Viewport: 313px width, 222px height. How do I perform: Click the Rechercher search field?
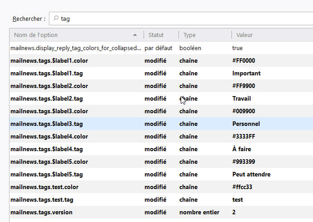point(181,18)
